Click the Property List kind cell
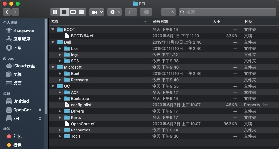This screenshot has width=279, height=149. (256, 105)
